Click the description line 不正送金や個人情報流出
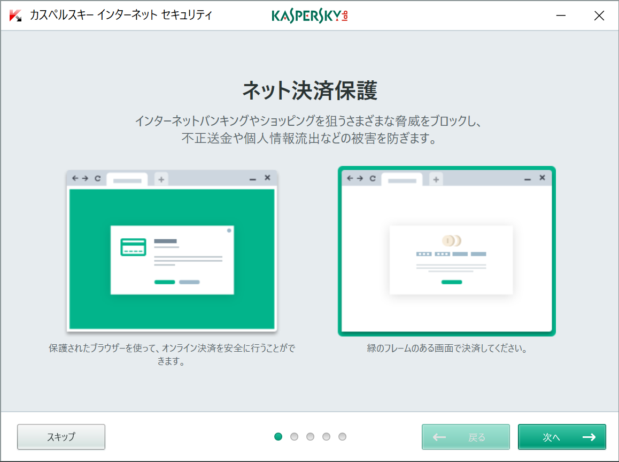This screenshot has height=462, width=619. tap(309, 138)
